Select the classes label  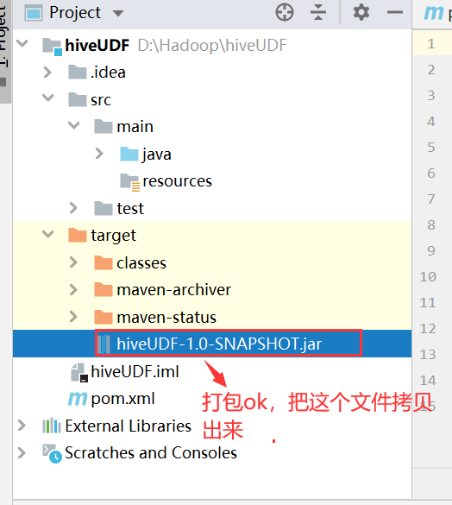click(141, 263)
